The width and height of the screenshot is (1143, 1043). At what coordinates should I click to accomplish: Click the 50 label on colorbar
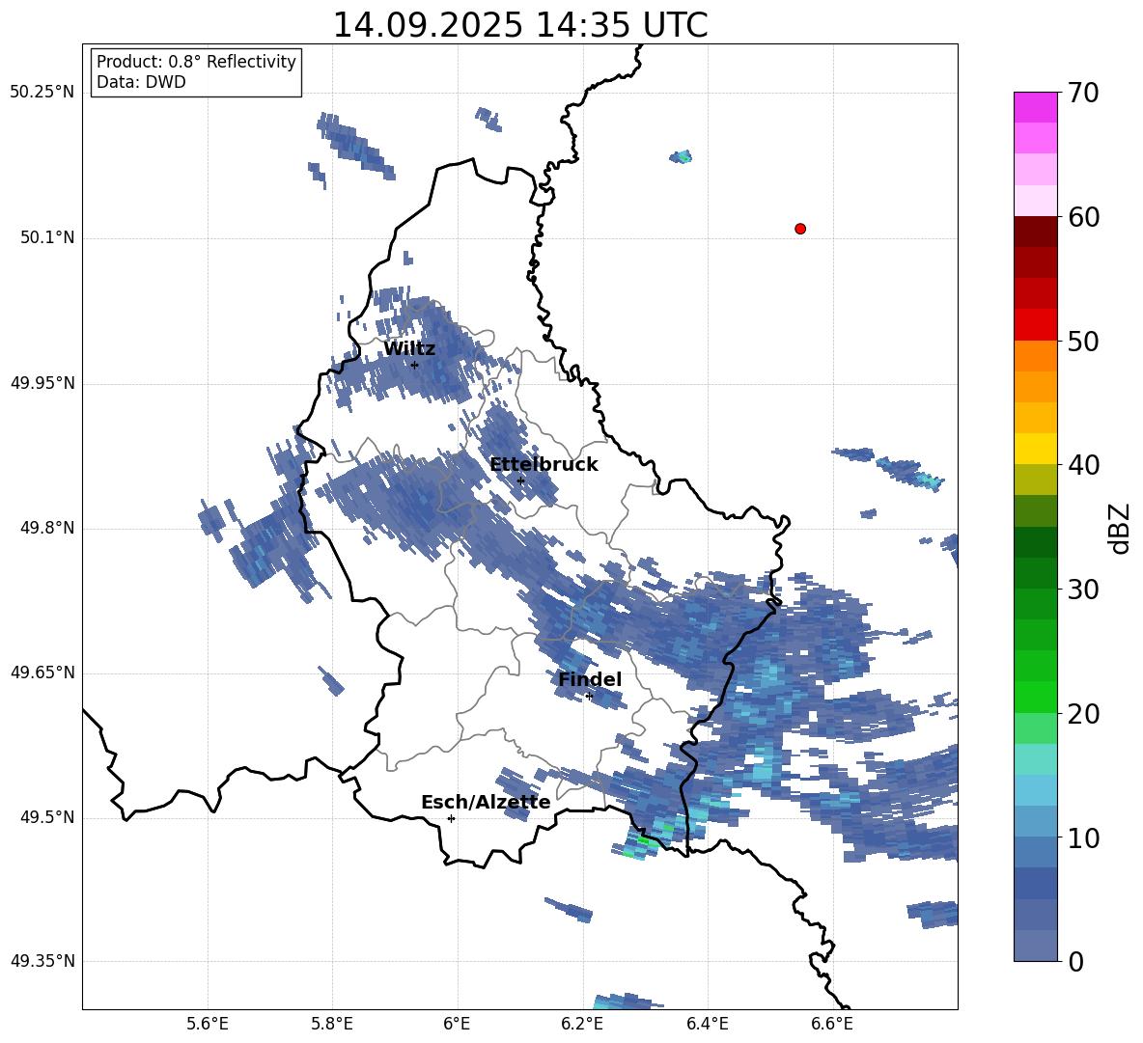coord(1084,342)
